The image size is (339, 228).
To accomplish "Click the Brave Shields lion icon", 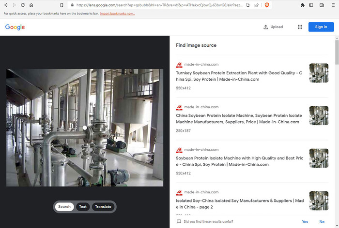I will coord(267,5).
